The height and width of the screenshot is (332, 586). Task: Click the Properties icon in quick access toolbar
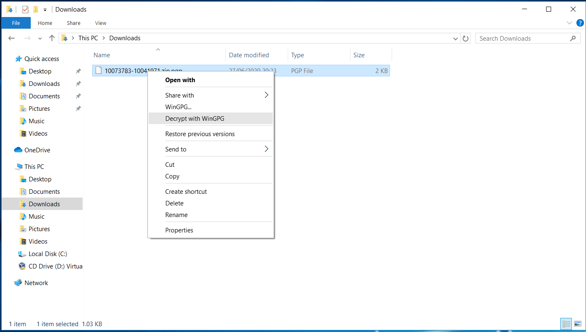point(25,9)
